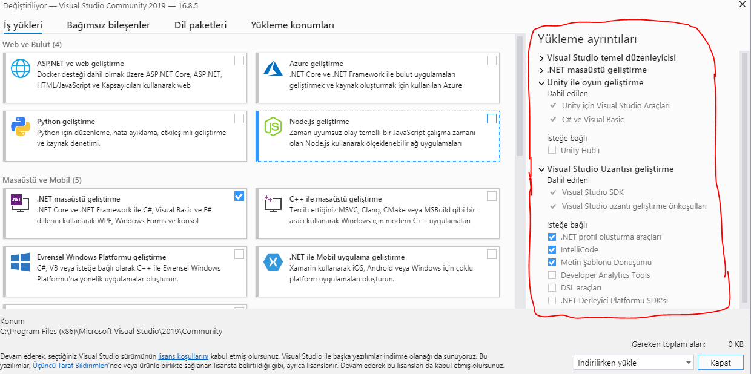Enable the ASP.NET ve web geliştirme checkbox
This screenshot has width=751, height=374.
[x=239, y=61]
